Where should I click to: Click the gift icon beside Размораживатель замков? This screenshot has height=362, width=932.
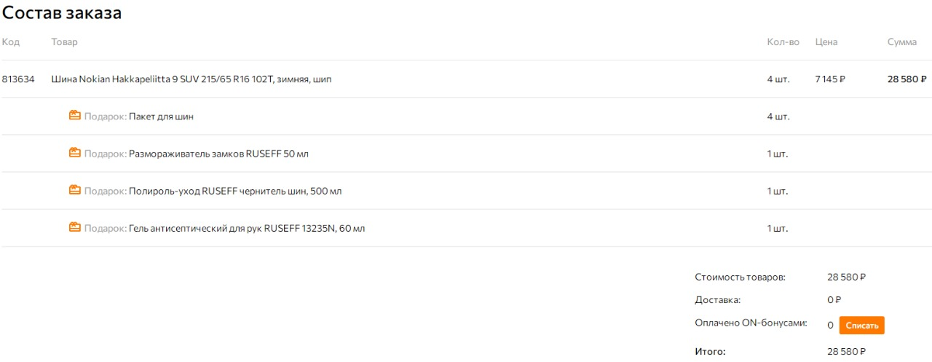pos(75,153)
